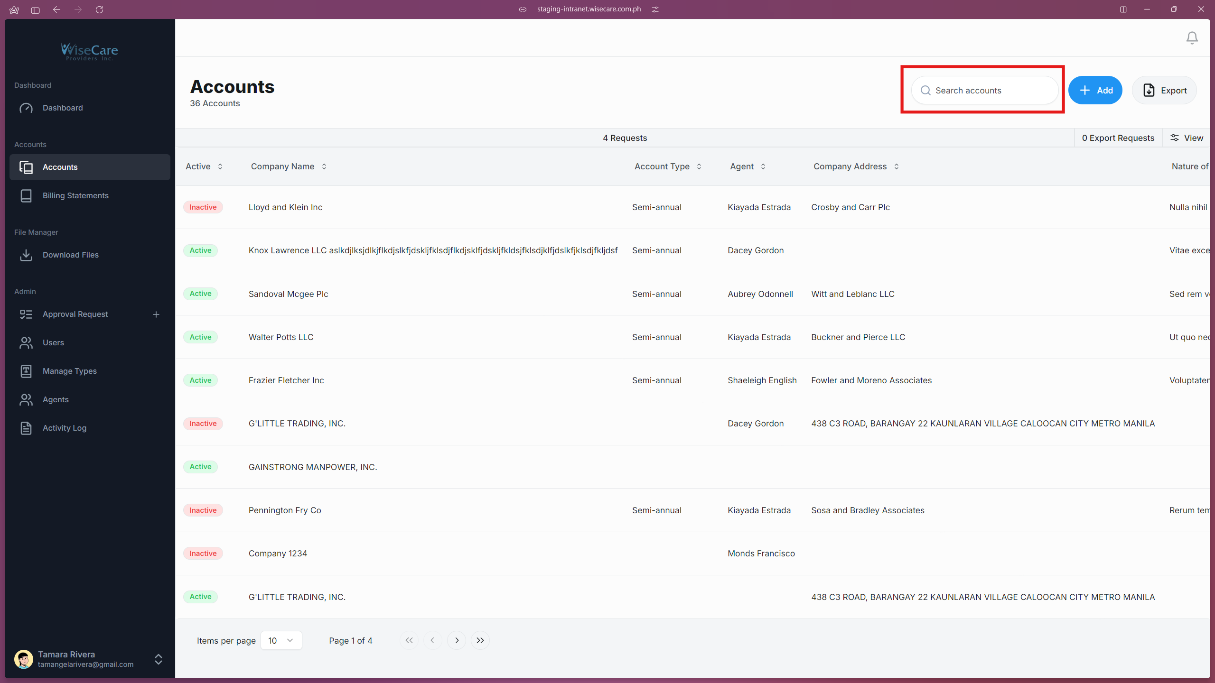Screen dimensions: 1215x683
Task: Open Users via its sidebar icon
Action: coord(27,342)
